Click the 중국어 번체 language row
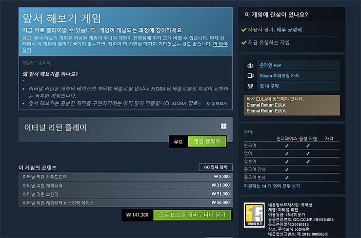This screenshot has height=238, width=361. point(292,177)
